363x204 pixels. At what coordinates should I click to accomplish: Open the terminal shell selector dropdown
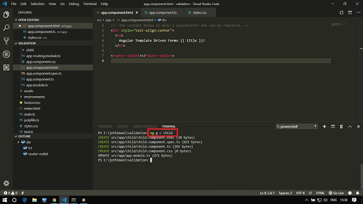coord(297,126)
